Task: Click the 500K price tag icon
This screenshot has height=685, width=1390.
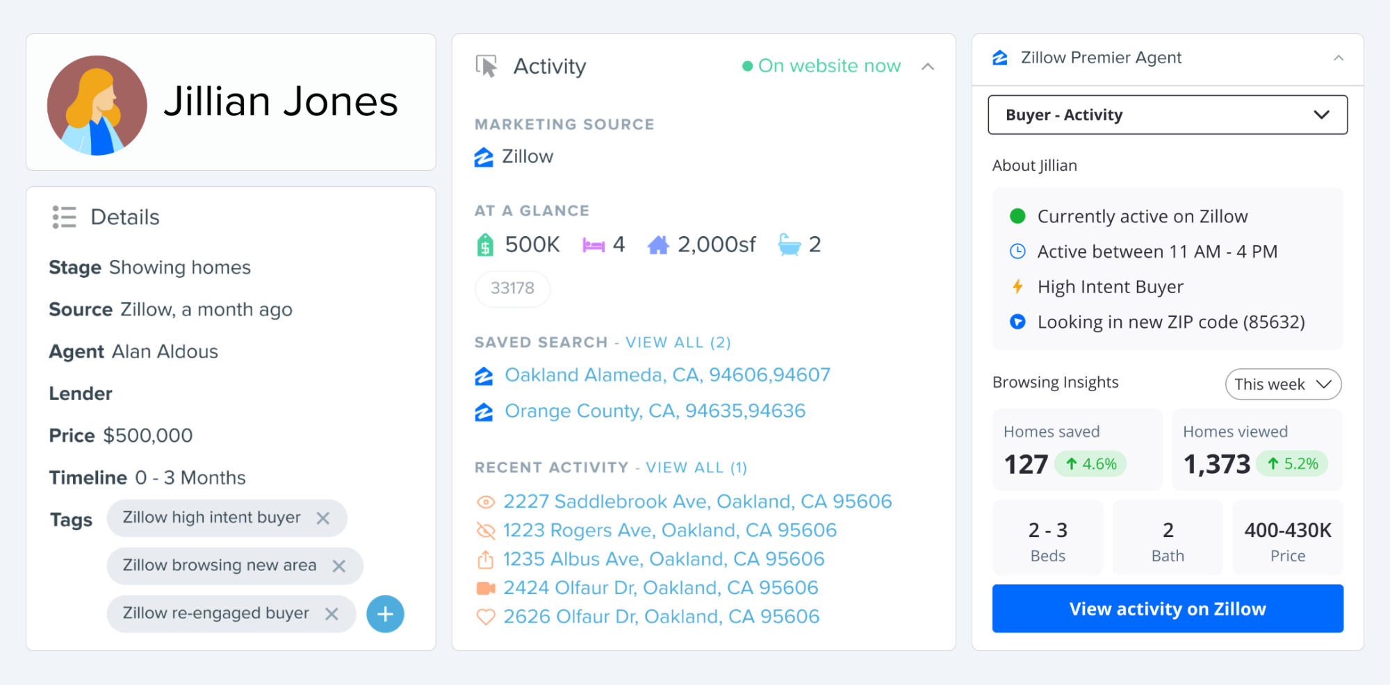Action: pyautogui.click(x=485, y=245)
